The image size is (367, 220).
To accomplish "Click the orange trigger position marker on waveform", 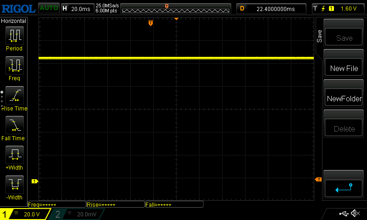I will [x=150, y=23].
